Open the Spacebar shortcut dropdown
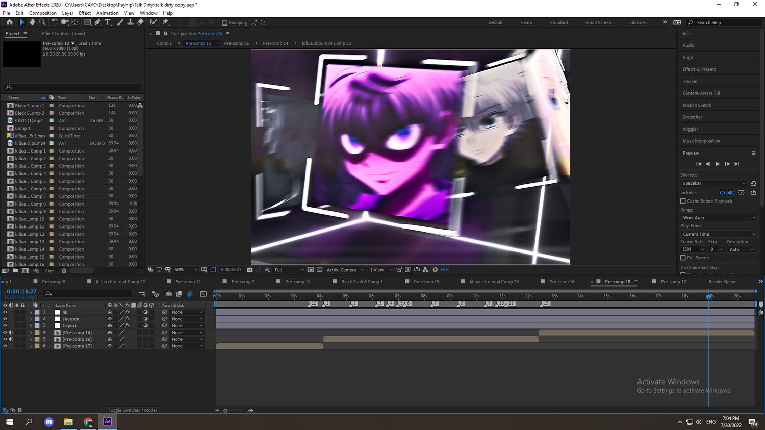The height and width of the screenshot is (430, 765). pyautogui.click(x=714, y=183)
